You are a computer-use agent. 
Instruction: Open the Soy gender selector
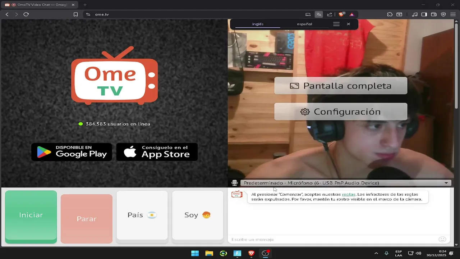tap(198, 215)
